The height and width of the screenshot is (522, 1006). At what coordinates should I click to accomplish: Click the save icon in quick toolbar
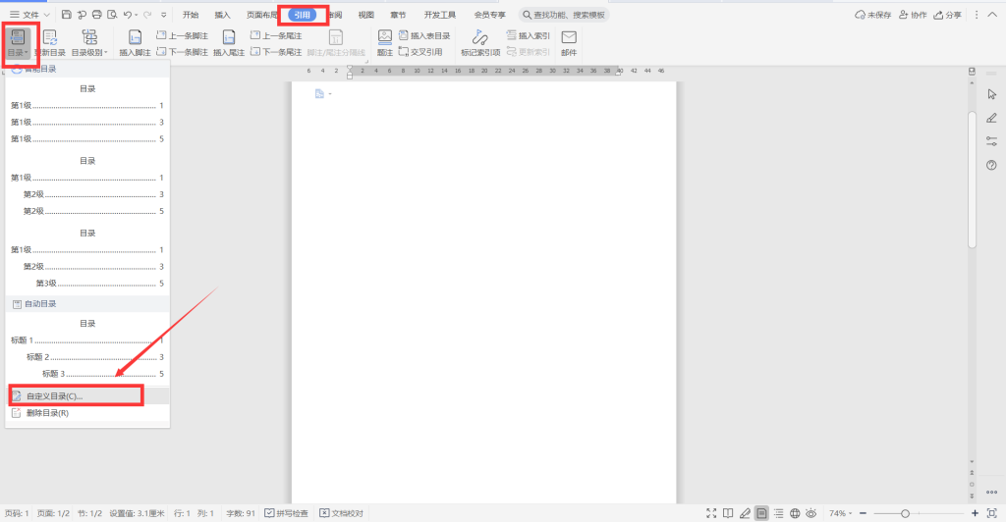pos(66,15)
